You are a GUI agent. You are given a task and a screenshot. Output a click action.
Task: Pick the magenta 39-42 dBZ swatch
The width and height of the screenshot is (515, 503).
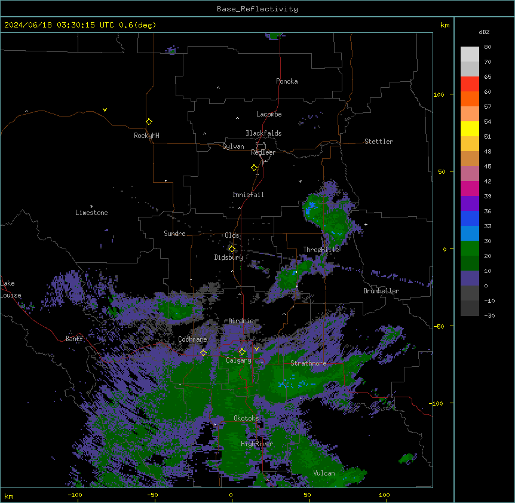coord(470,188)
